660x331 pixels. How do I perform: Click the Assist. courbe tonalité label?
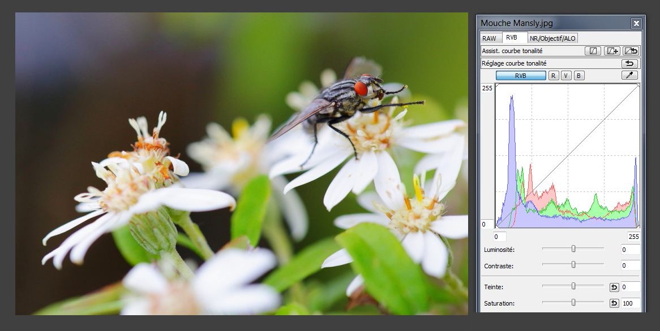point(512,51)
